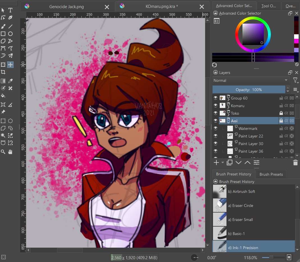Screen dimensions: 300x262
Task: Select the Text tool
Action: point(10,10)
